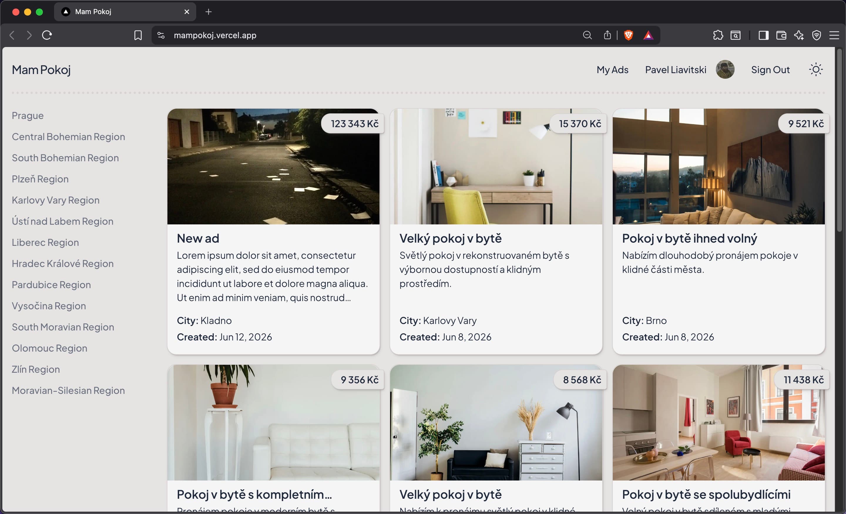Click Pokoj v bytě ihned volný title

coord(689,238)
